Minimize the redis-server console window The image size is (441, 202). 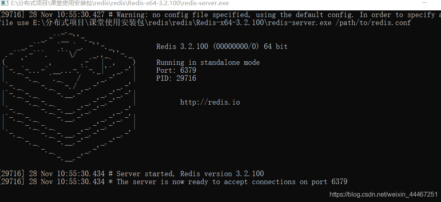point(424,3)
